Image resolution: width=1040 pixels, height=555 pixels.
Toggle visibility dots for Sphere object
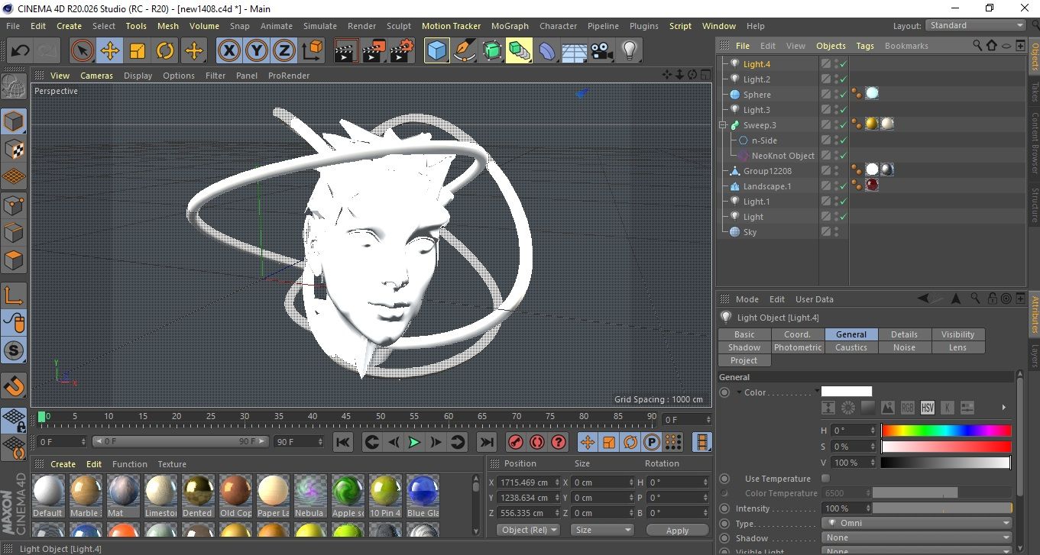pyautogui.click(x=836, y=95)
